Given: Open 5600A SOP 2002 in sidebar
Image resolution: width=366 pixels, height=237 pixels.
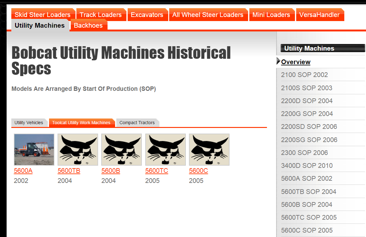Looking at the screenshot, I should [x=307, y=179].
